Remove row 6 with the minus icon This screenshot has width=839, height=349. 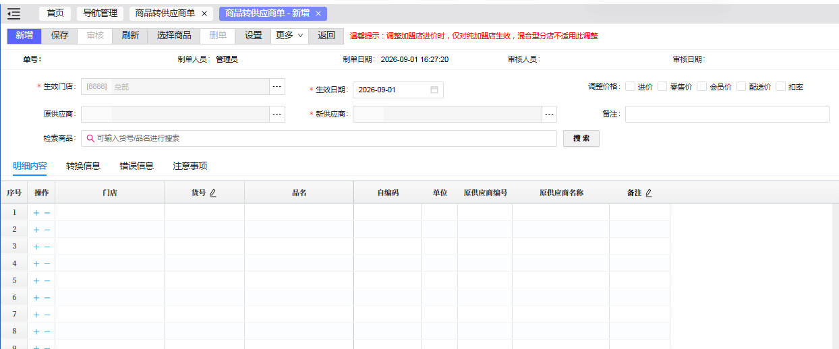pyautogui.click(x=47, y=297)
